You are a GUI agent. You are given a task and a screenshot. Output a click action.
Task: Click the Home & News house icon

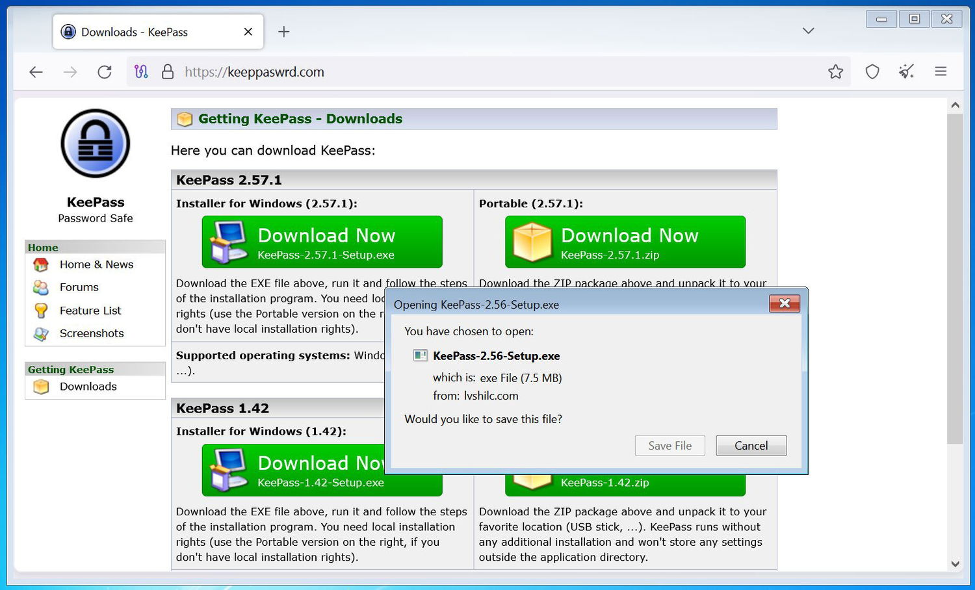[x=41, y=264]
